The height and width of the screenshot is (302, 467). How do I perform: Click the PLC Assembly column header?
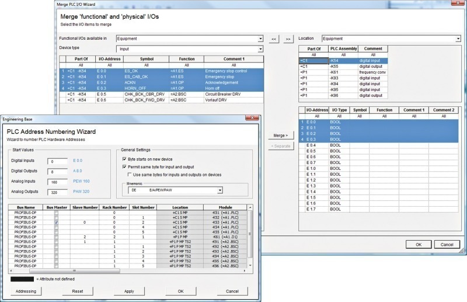pyautogui.click(x=343, y=48)
